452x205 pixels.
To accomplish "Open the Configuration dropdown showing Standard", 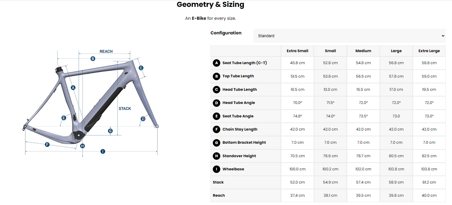I will click(349, 36).
